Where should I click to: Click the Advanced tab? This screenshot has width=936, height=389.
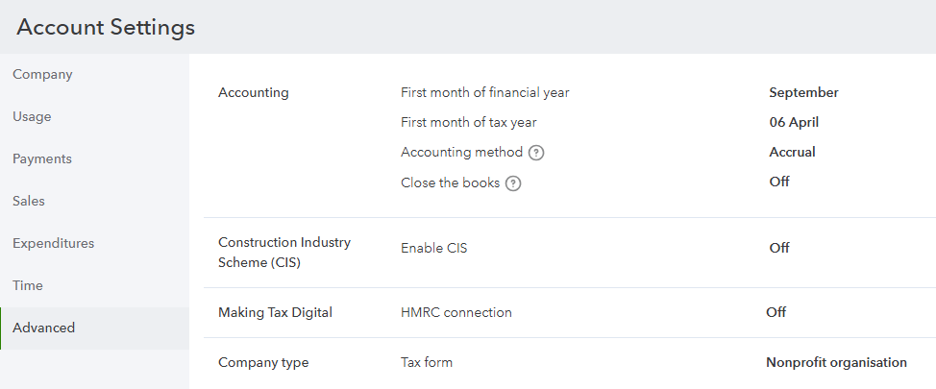click(x=43, y=328)
